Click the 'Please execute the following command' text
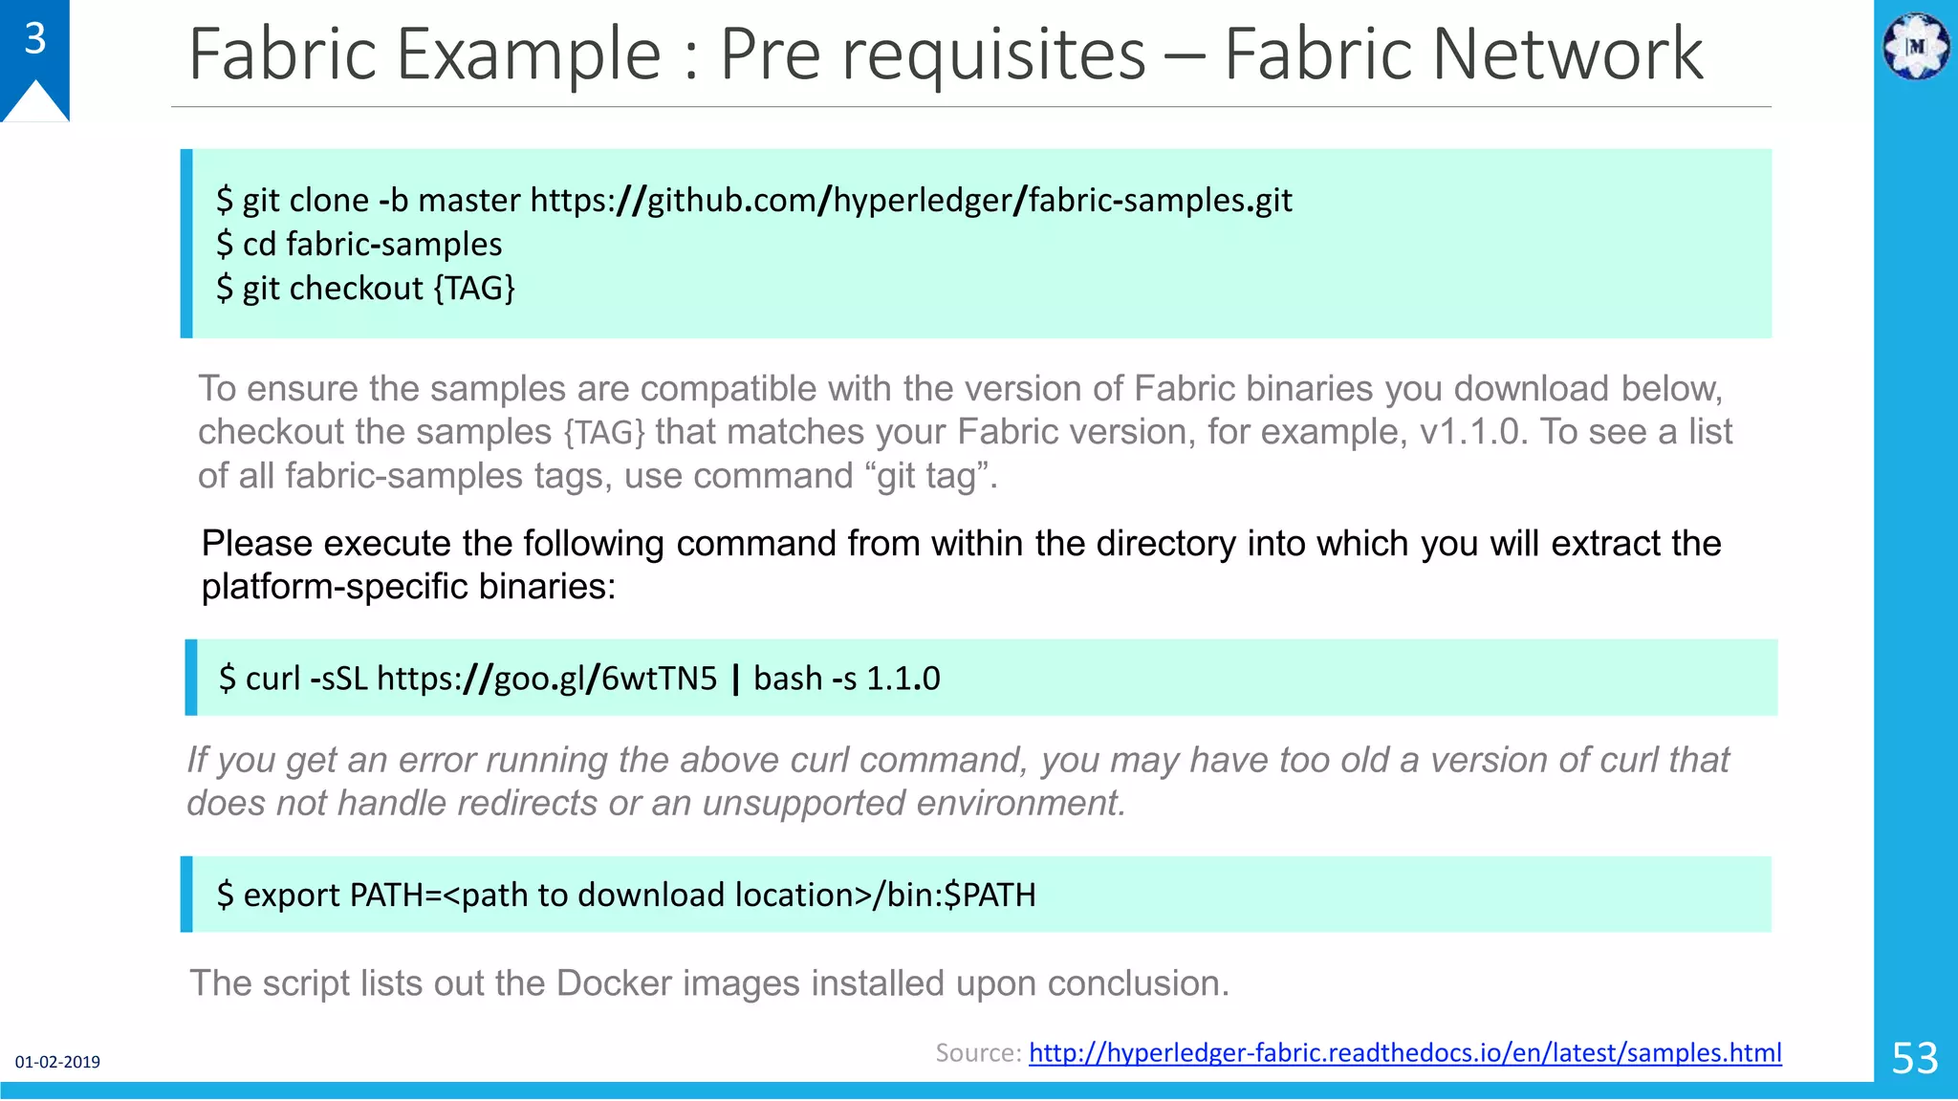Screen dimensions: 1958x1101 click(x=960, y=564)
